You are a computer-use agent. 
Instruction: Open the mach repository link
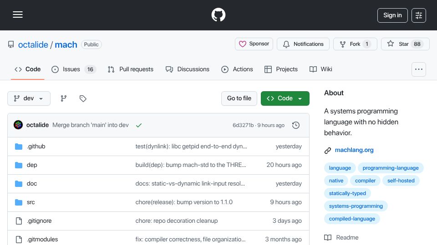click(x=66, y=44)
